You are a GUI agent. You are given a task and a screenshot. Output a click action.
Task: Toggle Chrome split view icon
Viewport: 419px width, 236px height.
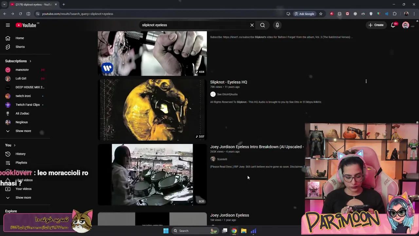(x=28, y=14)
